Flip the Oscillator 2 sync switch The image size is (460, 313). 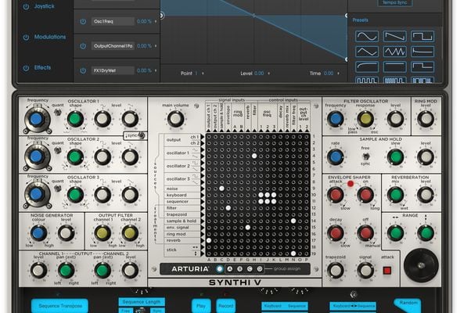142,135
